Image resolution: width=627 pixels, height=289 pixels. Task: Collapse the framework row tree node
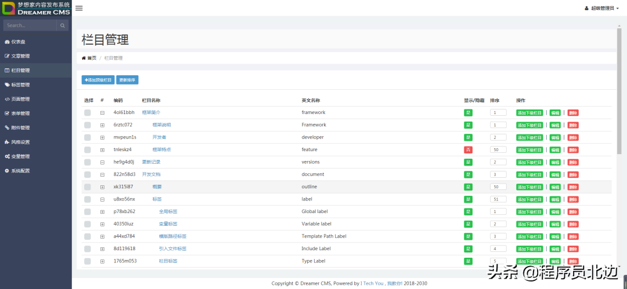point(102,113)
